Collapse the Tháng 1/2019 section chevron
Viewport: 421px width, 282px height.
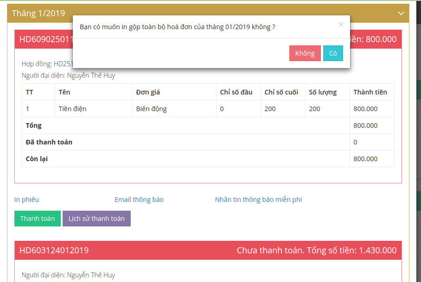click(x=401, y=13)
